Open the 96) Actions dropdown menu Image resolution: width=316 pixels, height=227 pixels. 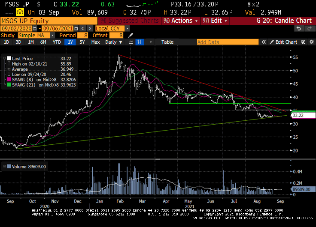181,21
